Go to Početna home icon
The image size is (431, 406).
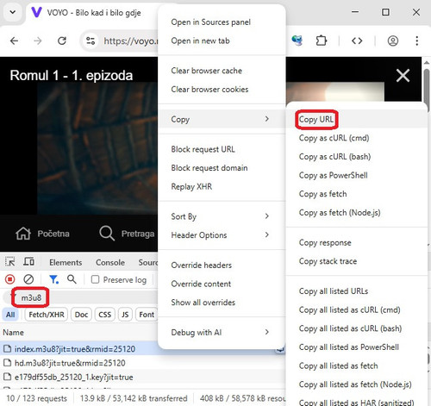pos(23,234)
